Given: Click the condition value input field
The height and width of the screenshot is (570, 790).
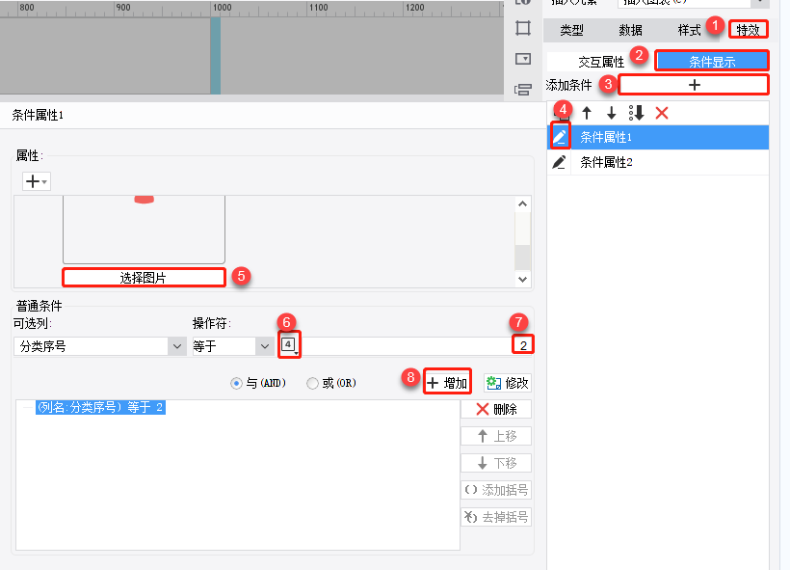Looking at the screenshot, I should click(416, 345).
